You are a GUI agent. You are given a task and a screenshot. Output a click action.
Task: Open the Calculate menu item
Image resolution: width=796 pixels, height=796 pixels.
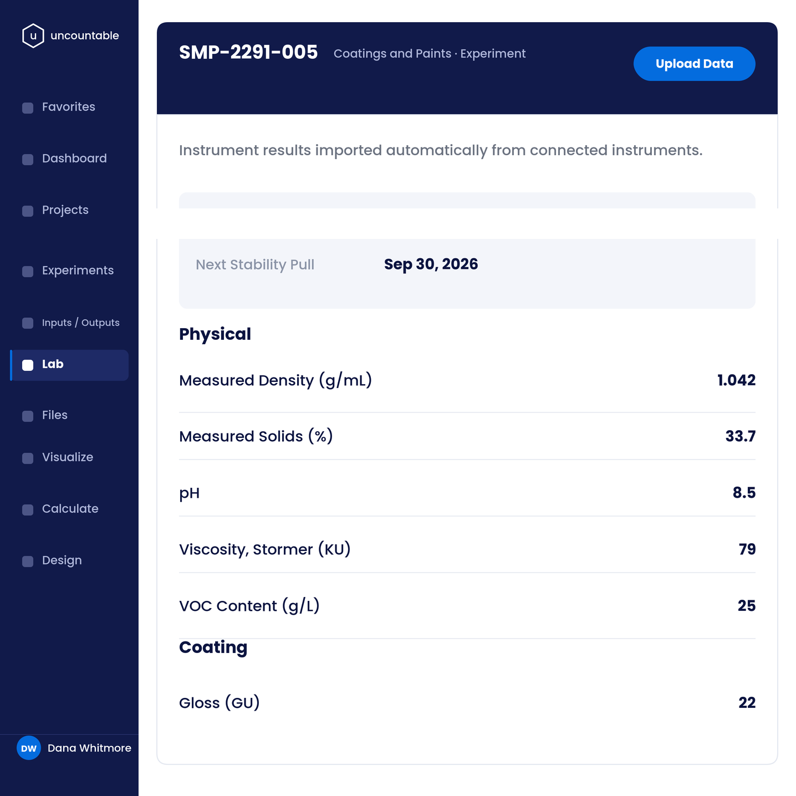pos(69,509)
